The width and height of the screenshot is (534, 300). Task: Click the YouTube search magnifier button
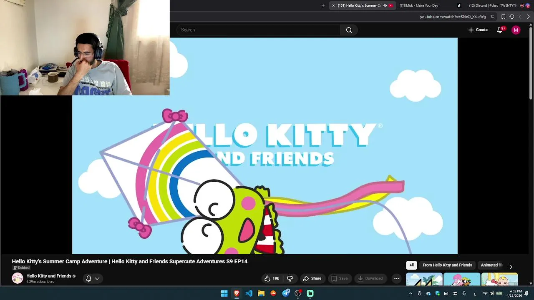[x=349, y=30]
